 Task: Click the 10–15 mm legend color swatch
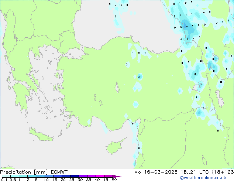click(x=49, y=176)
